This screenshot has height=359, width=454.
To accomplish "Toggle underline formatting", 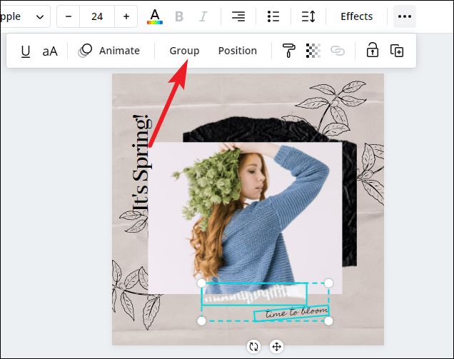I will (26, 51).
